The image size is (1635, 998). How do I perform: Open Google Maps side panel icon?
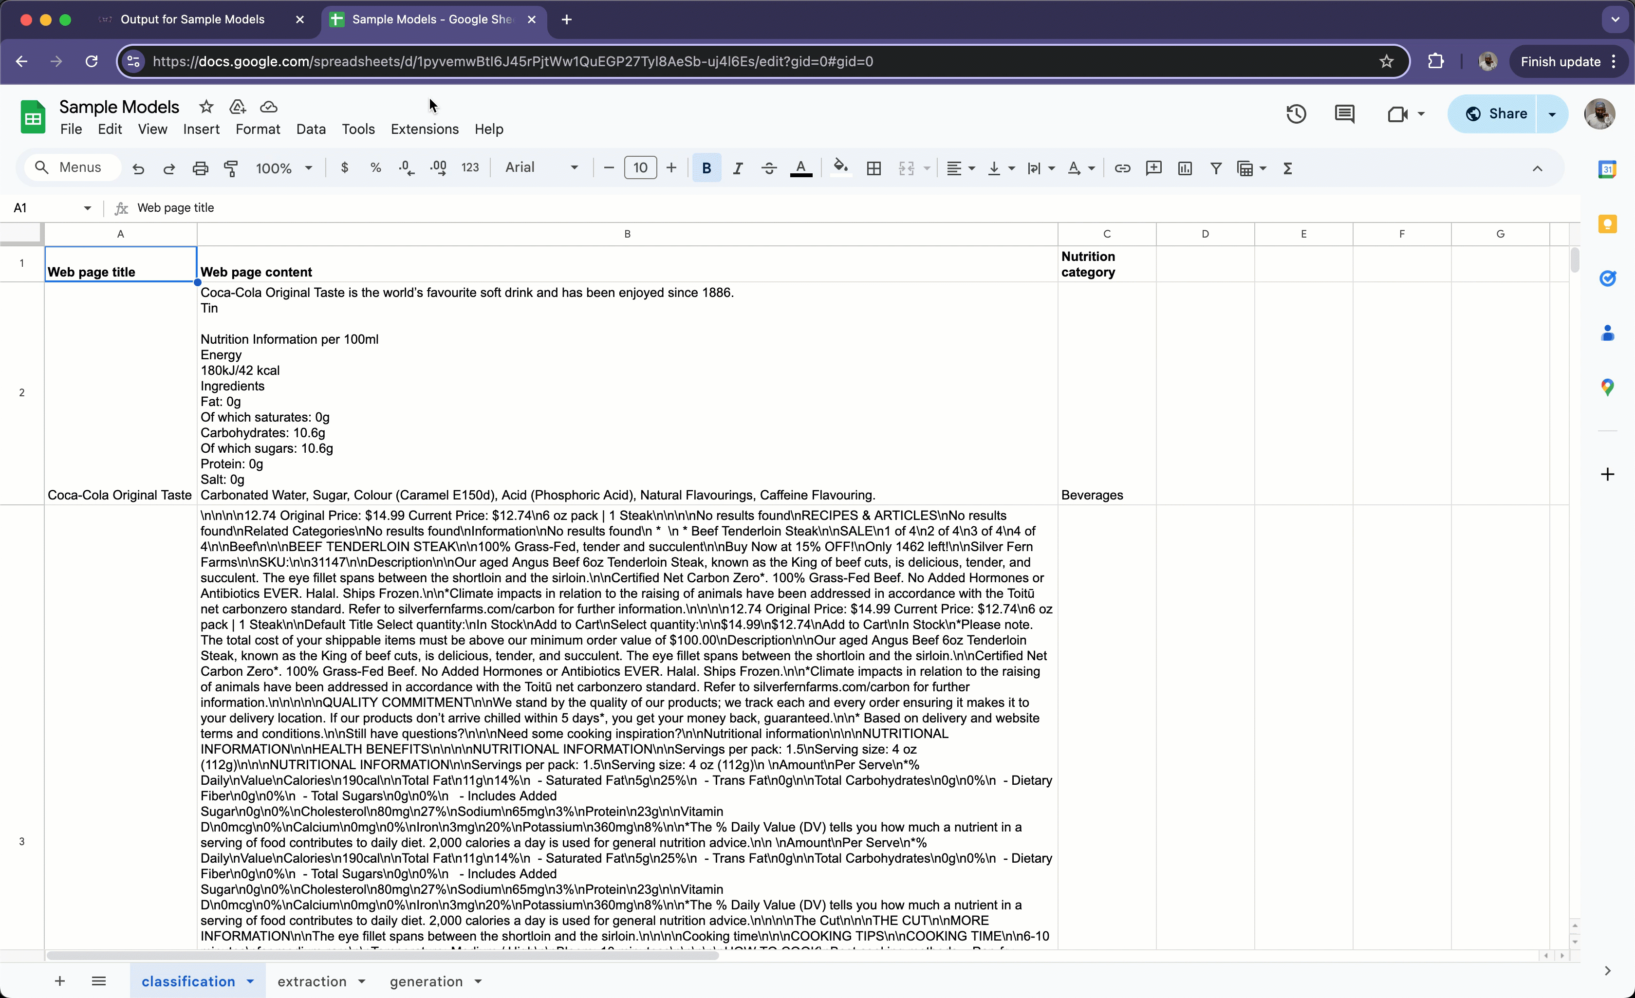tap(1607, 388)
